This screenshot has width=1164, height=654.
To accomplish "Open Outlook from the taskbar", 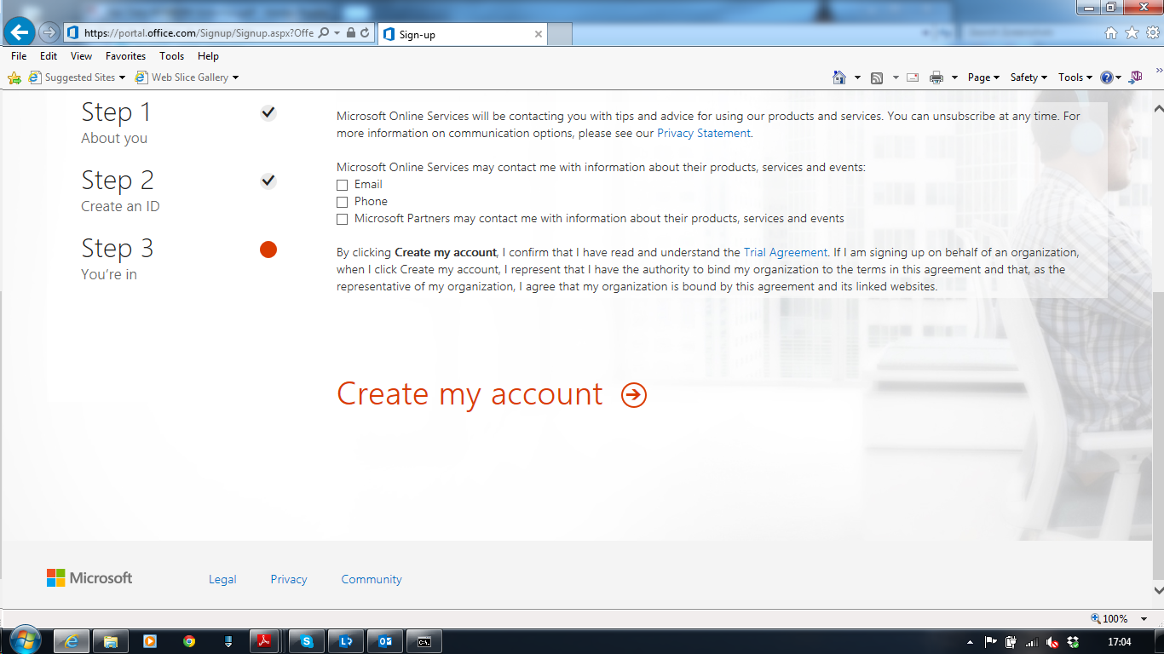I will (384, 641).
